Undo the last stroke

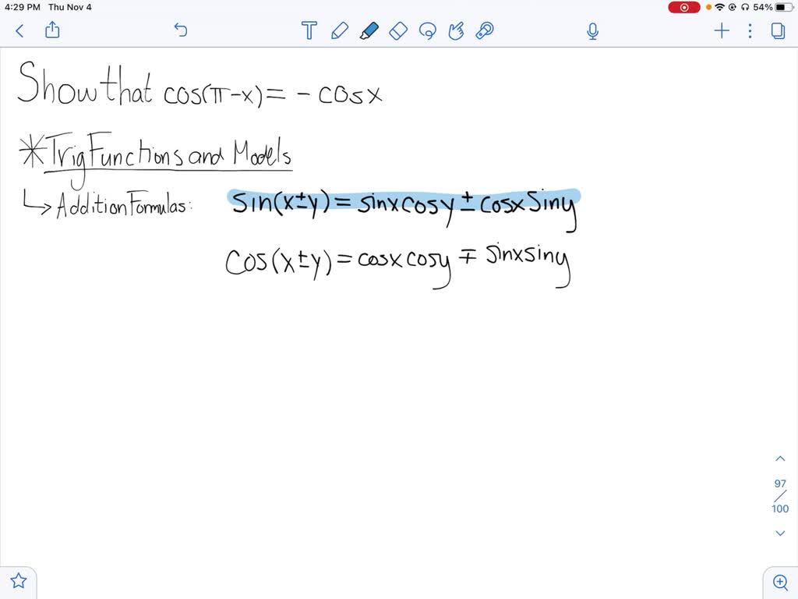click(180, 30)
